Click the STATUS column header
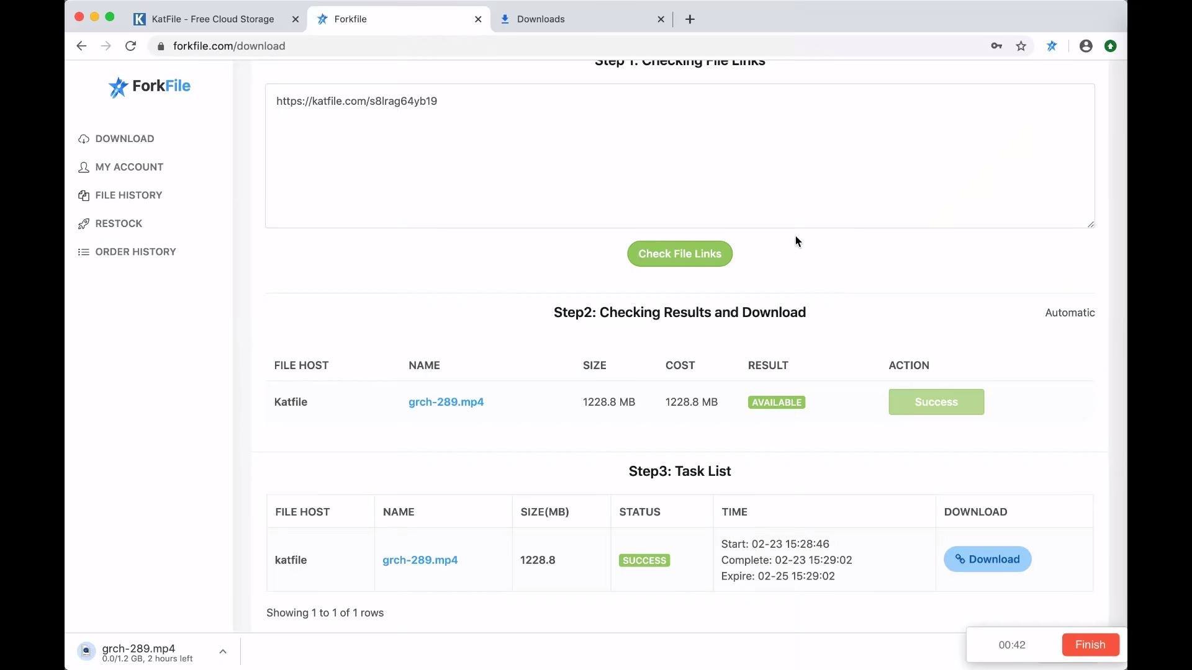This screenshot has width=1192, height=670. click(639, 512)
